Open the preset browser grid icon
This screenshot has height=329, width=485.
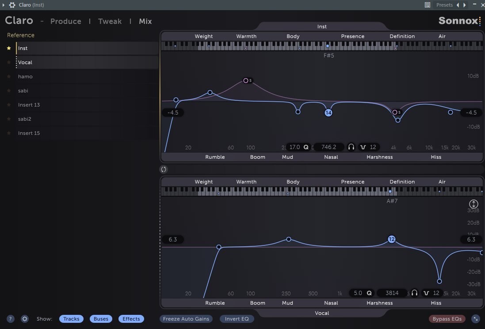click(427, 5)
